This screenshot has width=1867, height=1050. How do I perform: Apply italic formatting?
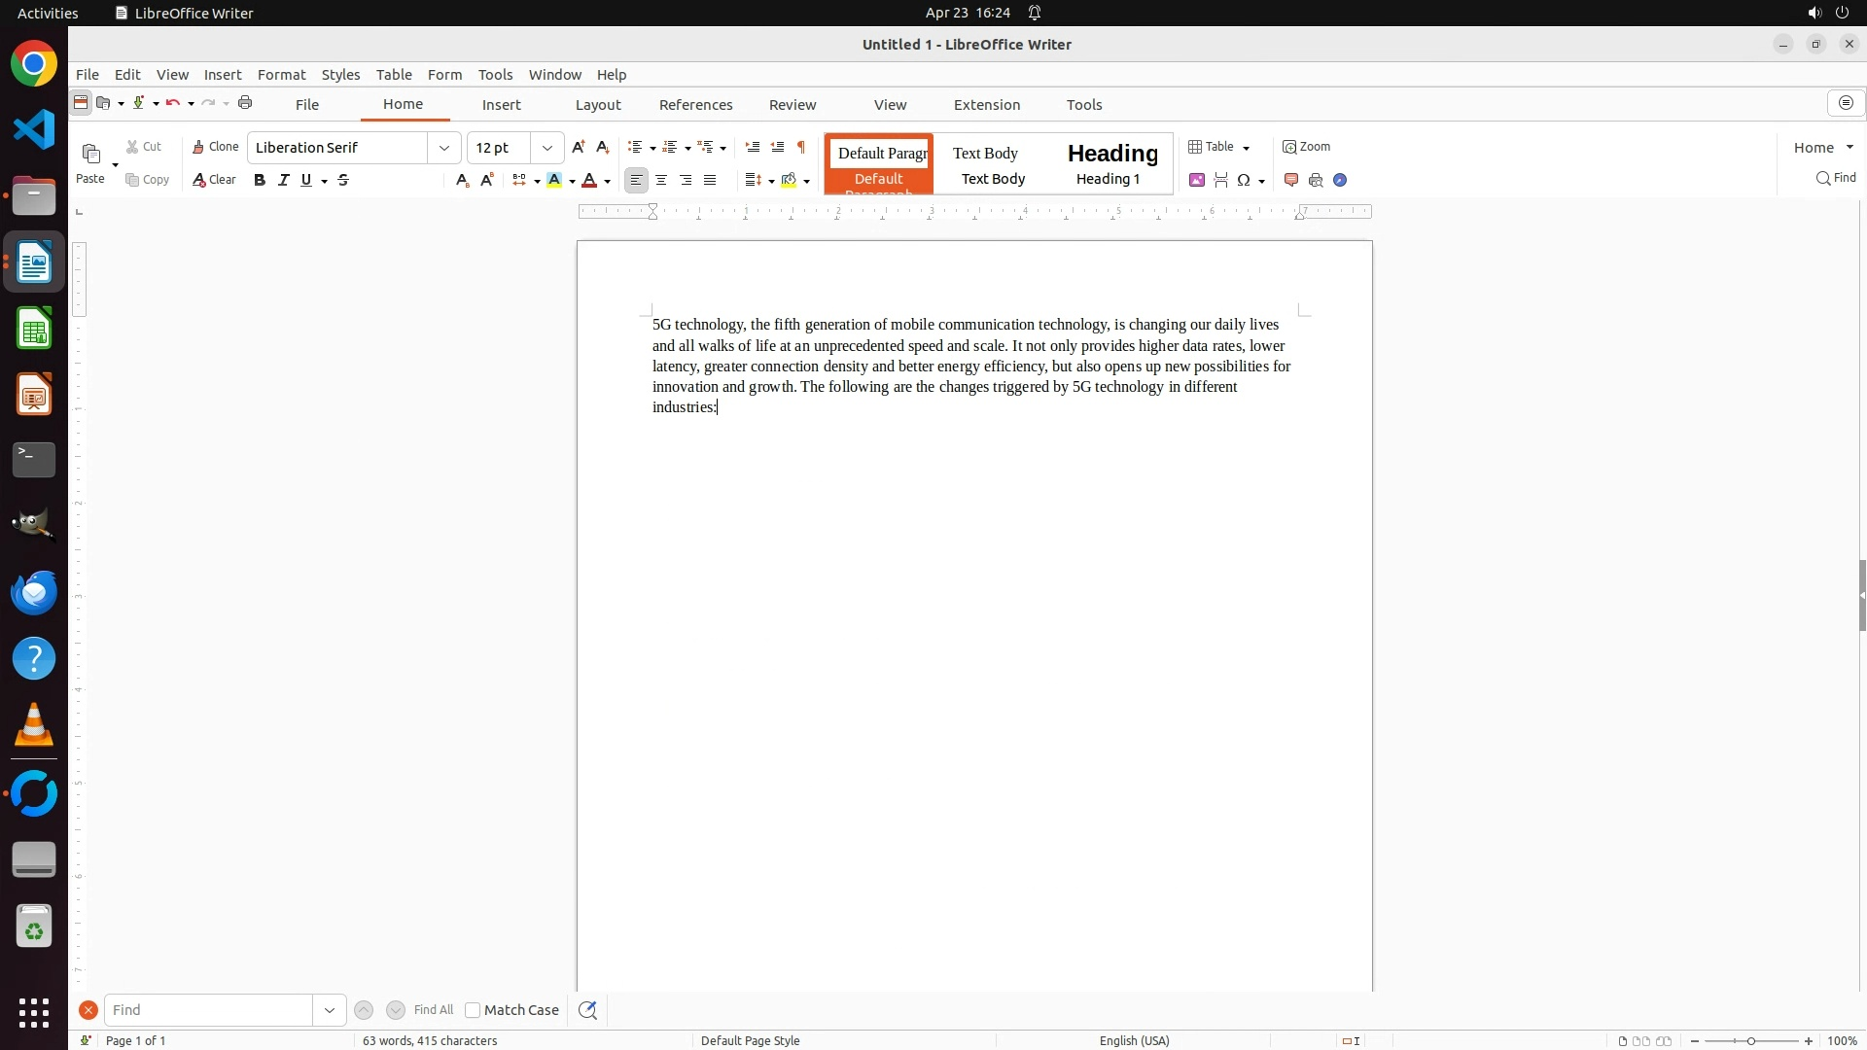pos(283,180)
